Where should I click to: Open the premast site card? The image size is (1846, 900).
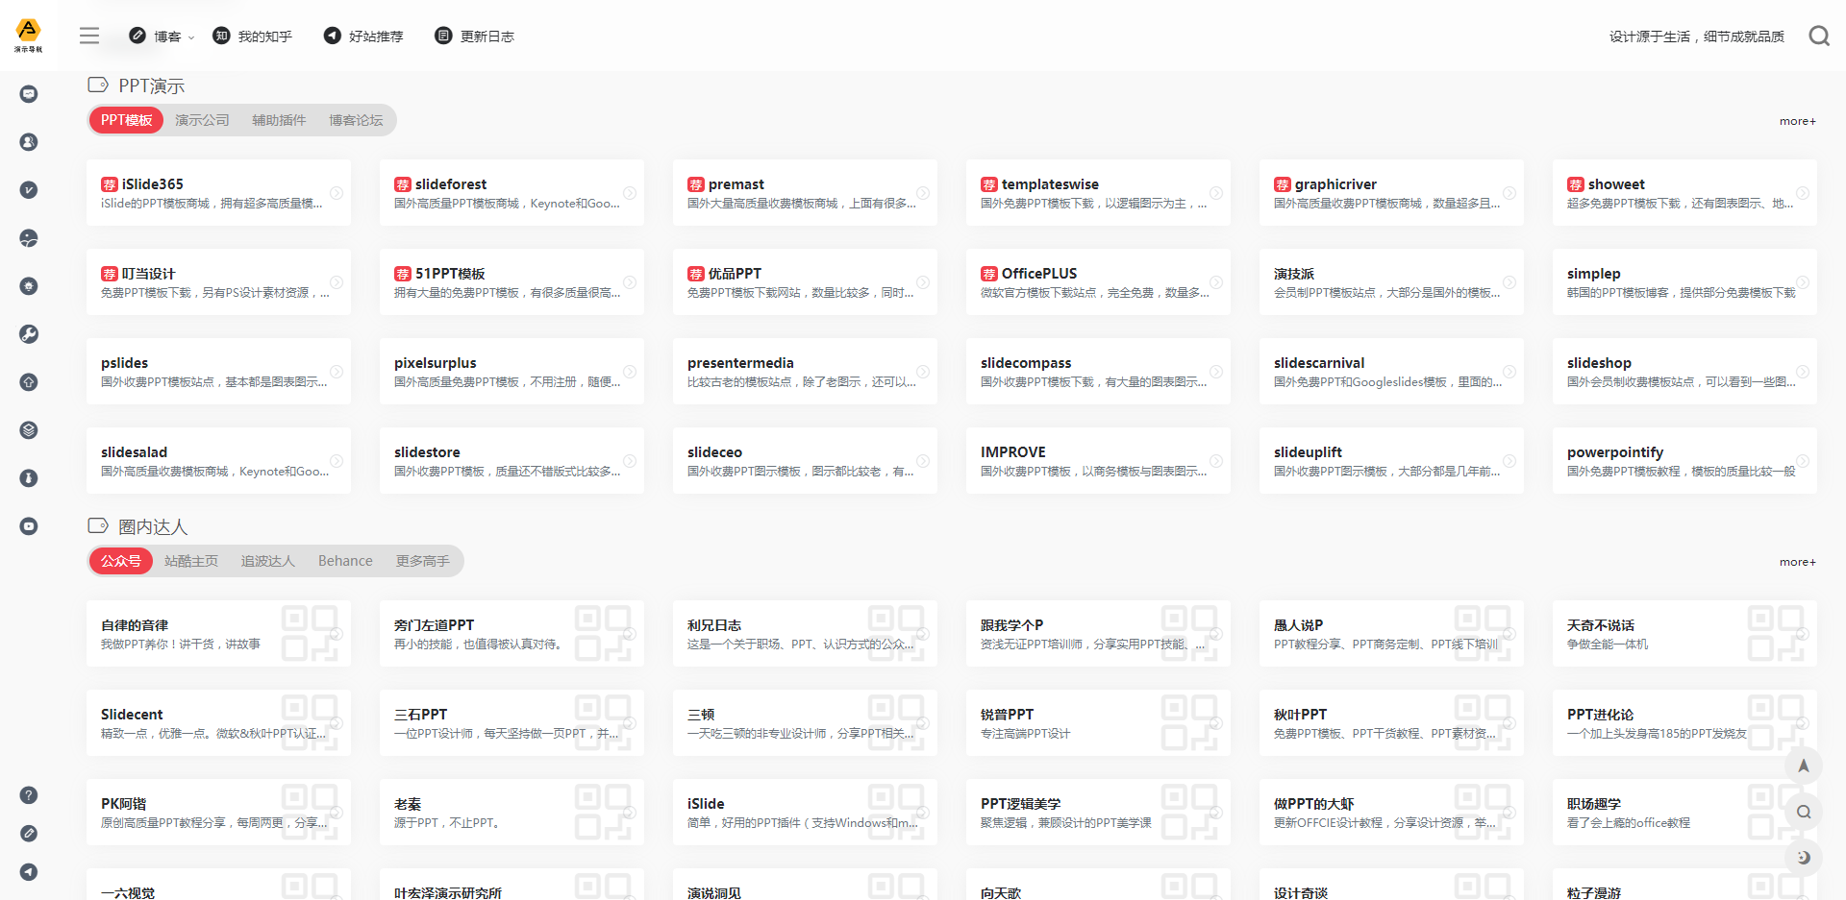805,192
